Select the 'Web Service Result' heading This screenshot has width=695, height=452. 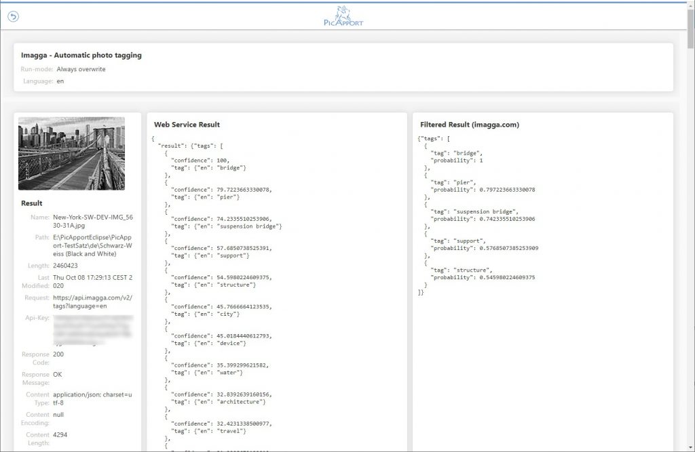[187, 125]
